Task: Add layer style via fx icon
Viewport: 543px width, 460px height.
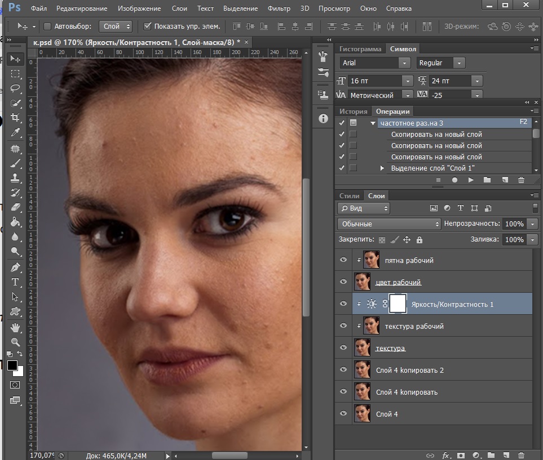Action: (x=445, y=455)
